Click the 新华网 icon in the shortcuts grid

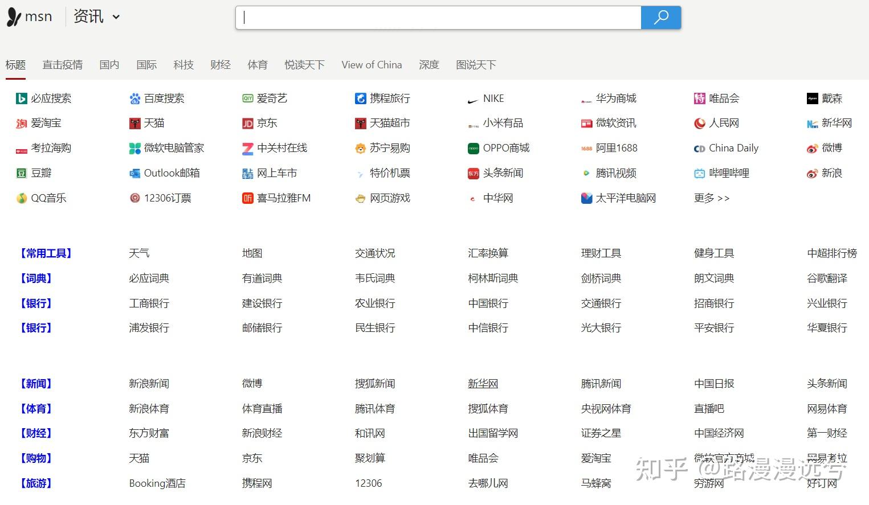(x=812, y=124)
